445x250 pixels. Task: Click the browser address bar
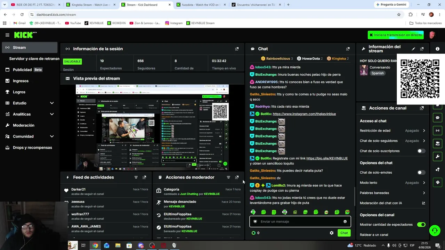(x=212, y=15)
